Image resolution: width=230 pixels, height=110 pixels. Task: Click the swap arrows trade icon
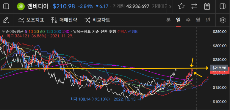[194, 7]
